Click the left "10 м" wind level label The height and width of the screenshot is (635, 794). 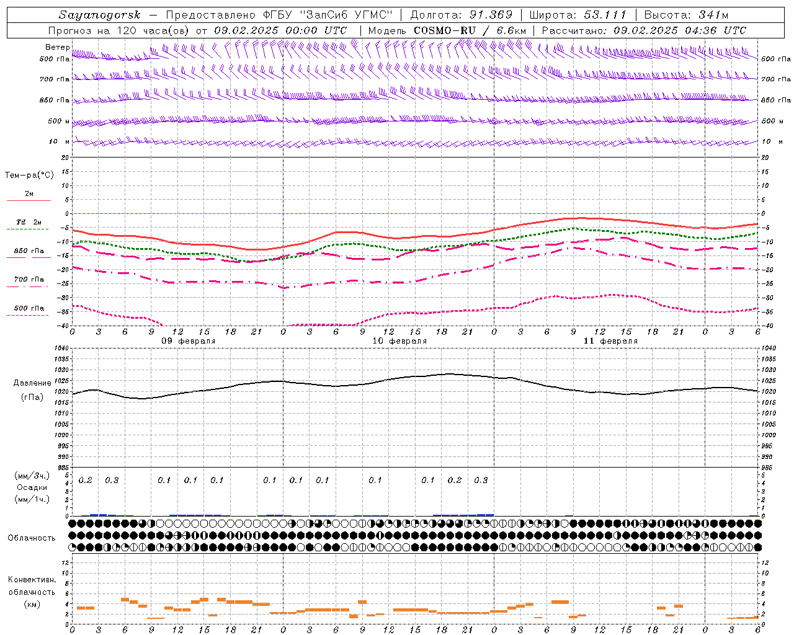(x=59, y=142)
